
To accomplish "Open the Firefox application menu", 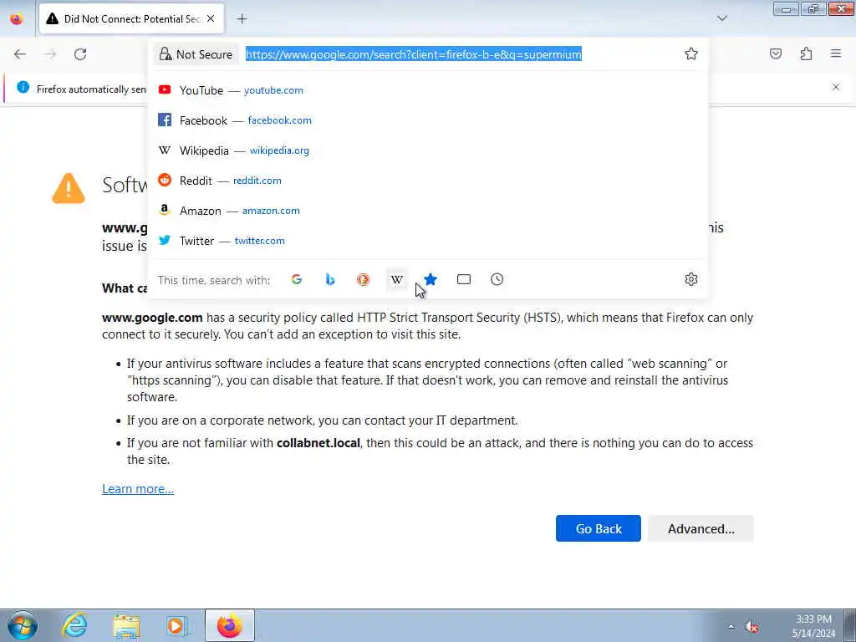I will pos(836,53).
